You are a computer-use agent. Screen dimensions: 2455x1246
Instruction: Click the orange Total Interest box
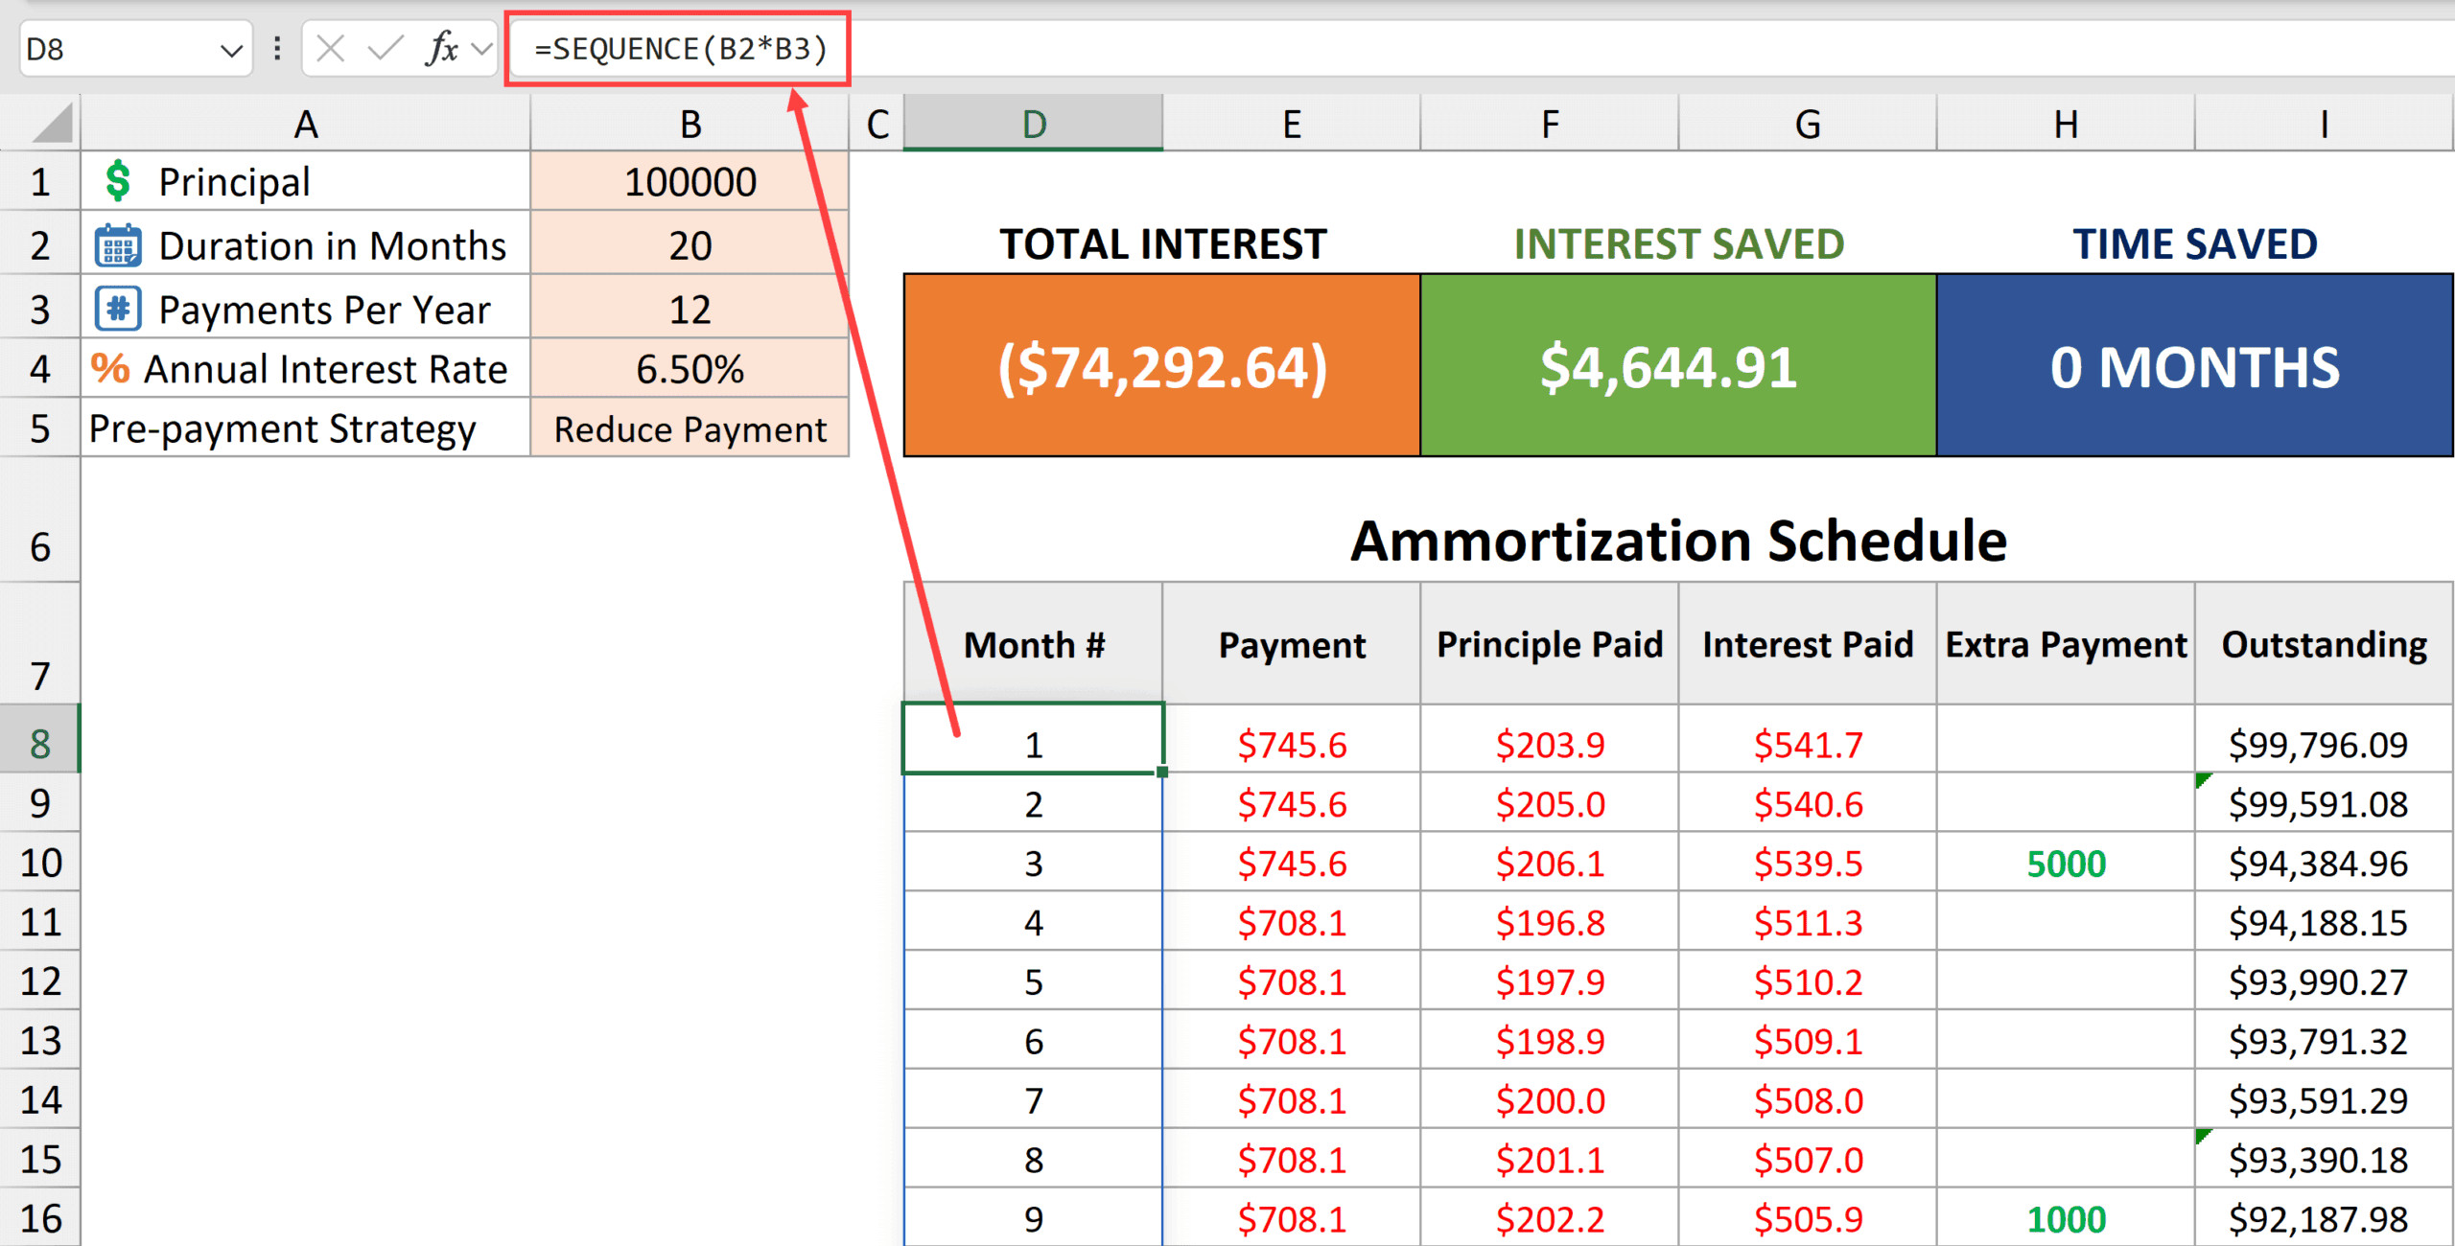tap(1161, 366)
